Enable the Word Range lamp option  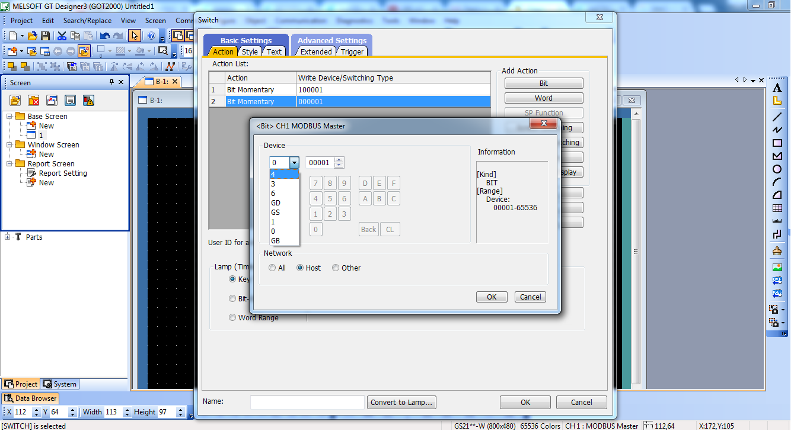point(232,317)
